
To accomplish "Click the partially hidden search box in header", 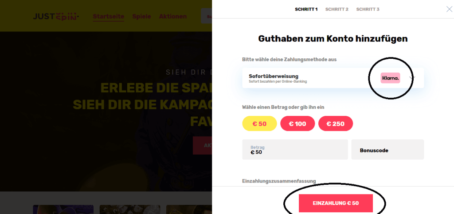I will [x=207, y=16].
